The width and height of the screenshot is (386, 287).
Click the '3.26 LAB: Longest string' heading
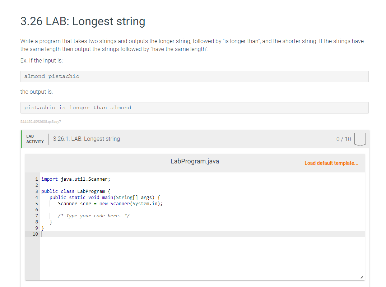(x=83, y=21)
